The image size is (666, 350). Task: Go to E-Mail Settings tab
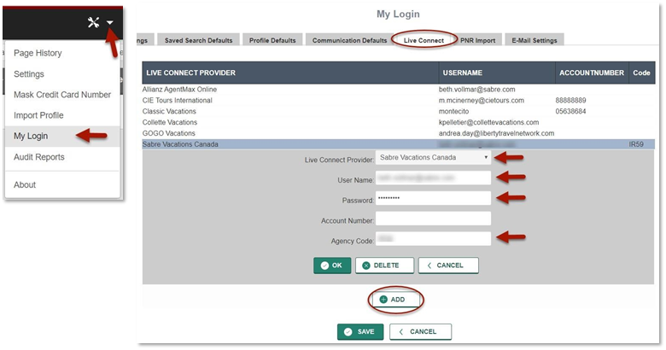(x=534, y=40)
